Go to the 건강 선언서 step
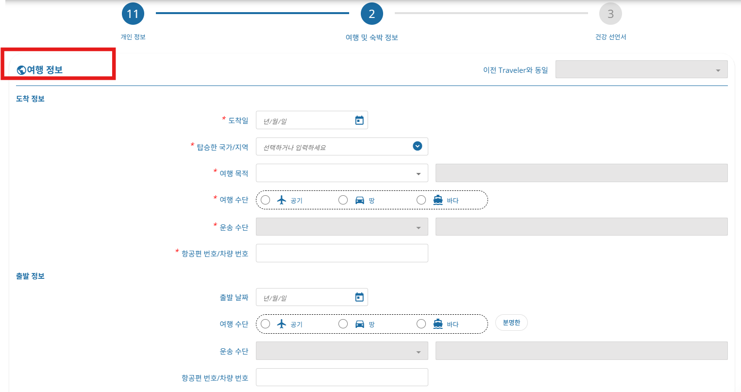The width and height of the screenshot is (741, 392). click(610, 14)
